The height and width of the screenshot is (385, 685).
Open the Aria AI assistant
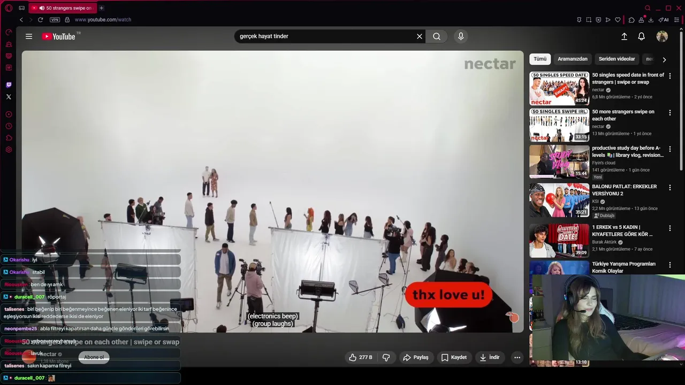pyautogui.click(x=664, y=20)
